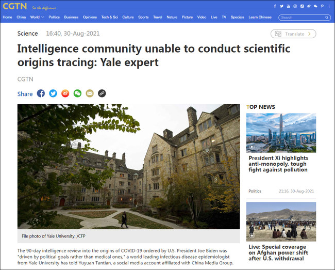Click the CGTN author byline
Screen dimensions: 335x270
pyautogui.click(x=25, y=79)
